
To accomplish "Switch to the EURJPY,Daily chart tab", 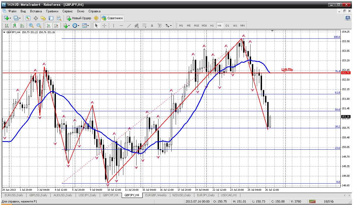I will (x=206, y=195).
